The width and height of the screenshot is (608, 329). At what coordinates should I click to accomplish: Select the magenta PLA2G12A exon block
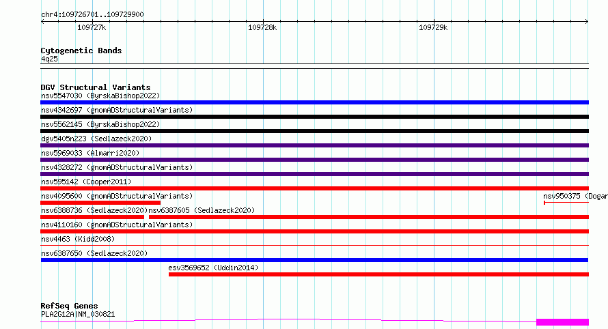pyautogui.click(x=563, y=322)
